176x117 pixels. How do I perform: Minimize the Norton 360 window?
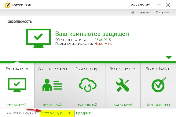pyautogui.click(x=159, y=5)
